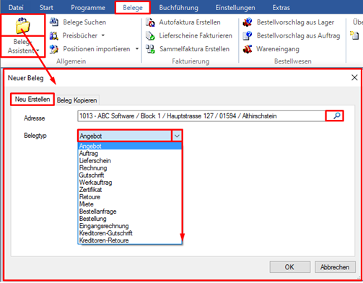Select Retoure in the list
This screenshot has width=363, height=283.
point(130,197)
